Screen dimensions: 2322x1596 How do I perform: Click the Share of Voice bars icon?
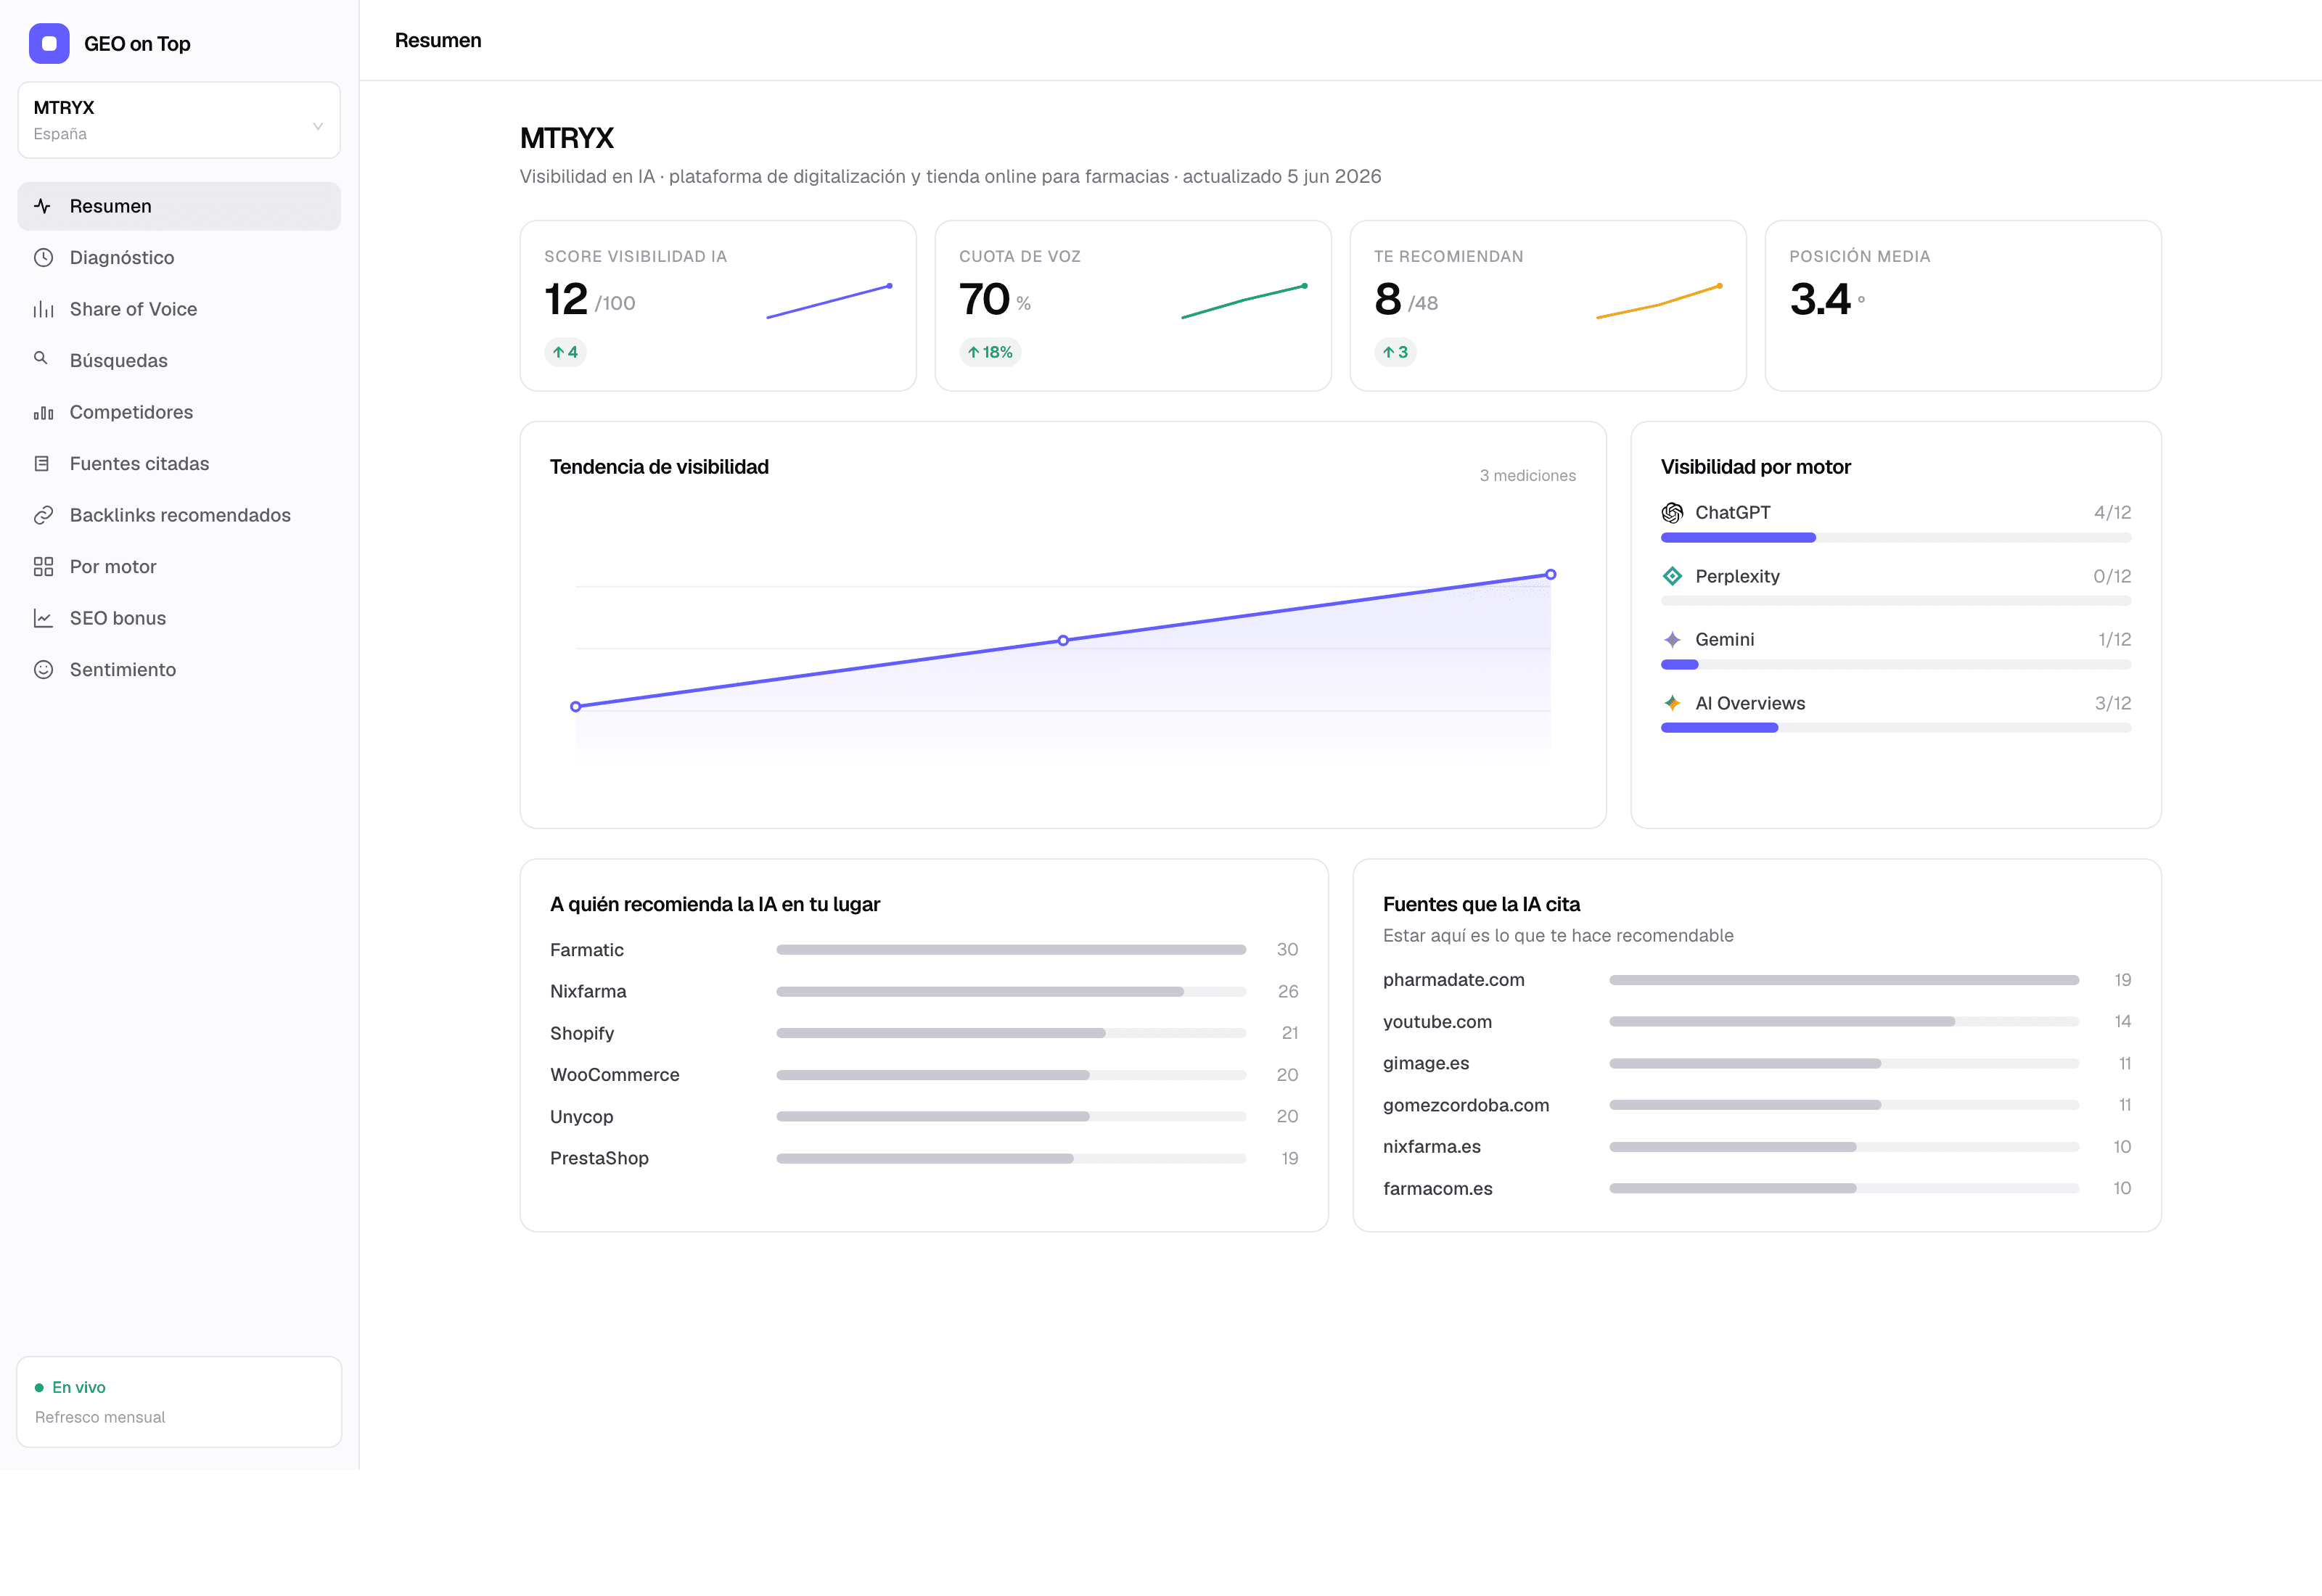[x=43, y=309]
